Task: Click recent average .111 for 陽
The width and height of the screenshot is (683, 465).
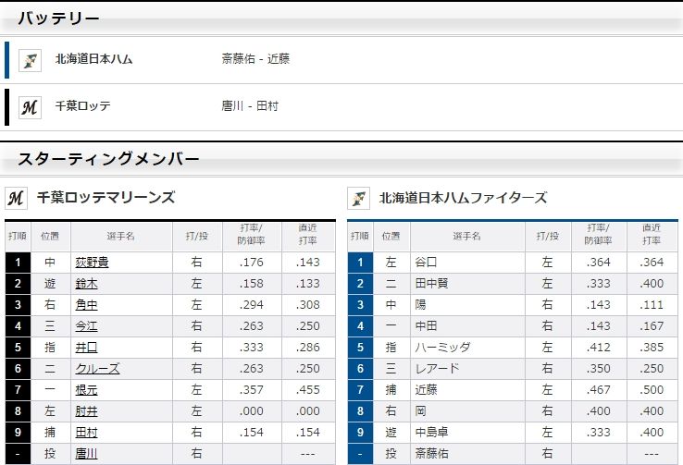Action: (x=652, y=305)
